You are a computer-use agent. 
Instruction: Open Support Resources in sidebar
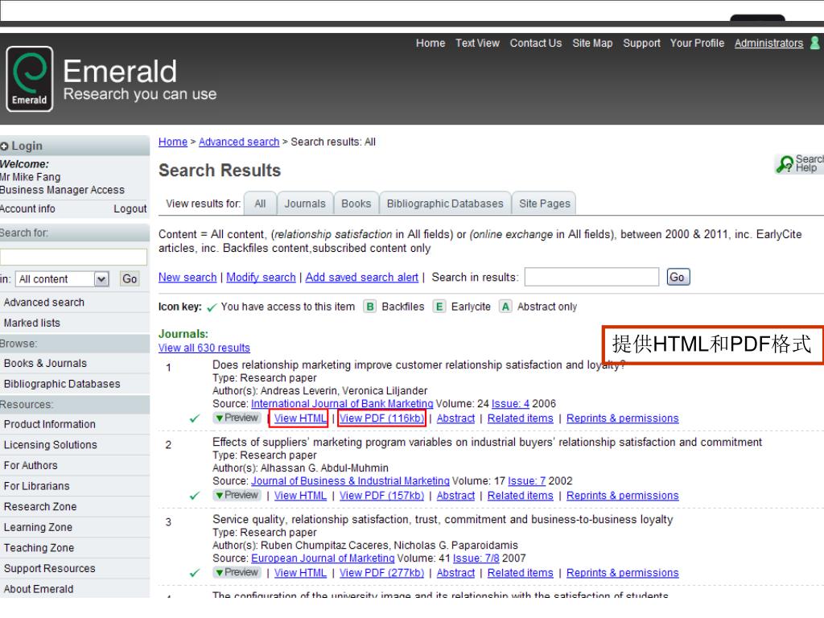pos(50,568)
